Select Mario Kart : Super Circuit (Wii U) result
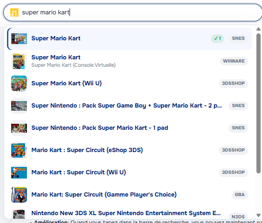This screenshot has width=262, height=223. [129, 172]
